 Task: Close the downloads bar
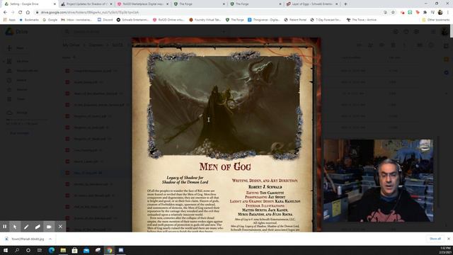(x=449, y=239)
